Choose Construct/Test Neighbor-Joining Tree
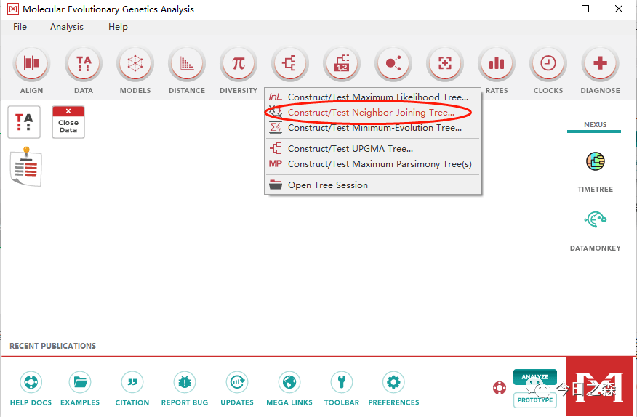 coord(372,113)
